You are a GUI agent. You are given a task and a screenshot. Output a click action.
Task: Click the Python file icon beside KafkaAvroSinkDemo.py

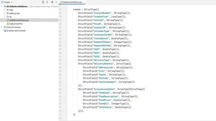click(x=8, y=20)
